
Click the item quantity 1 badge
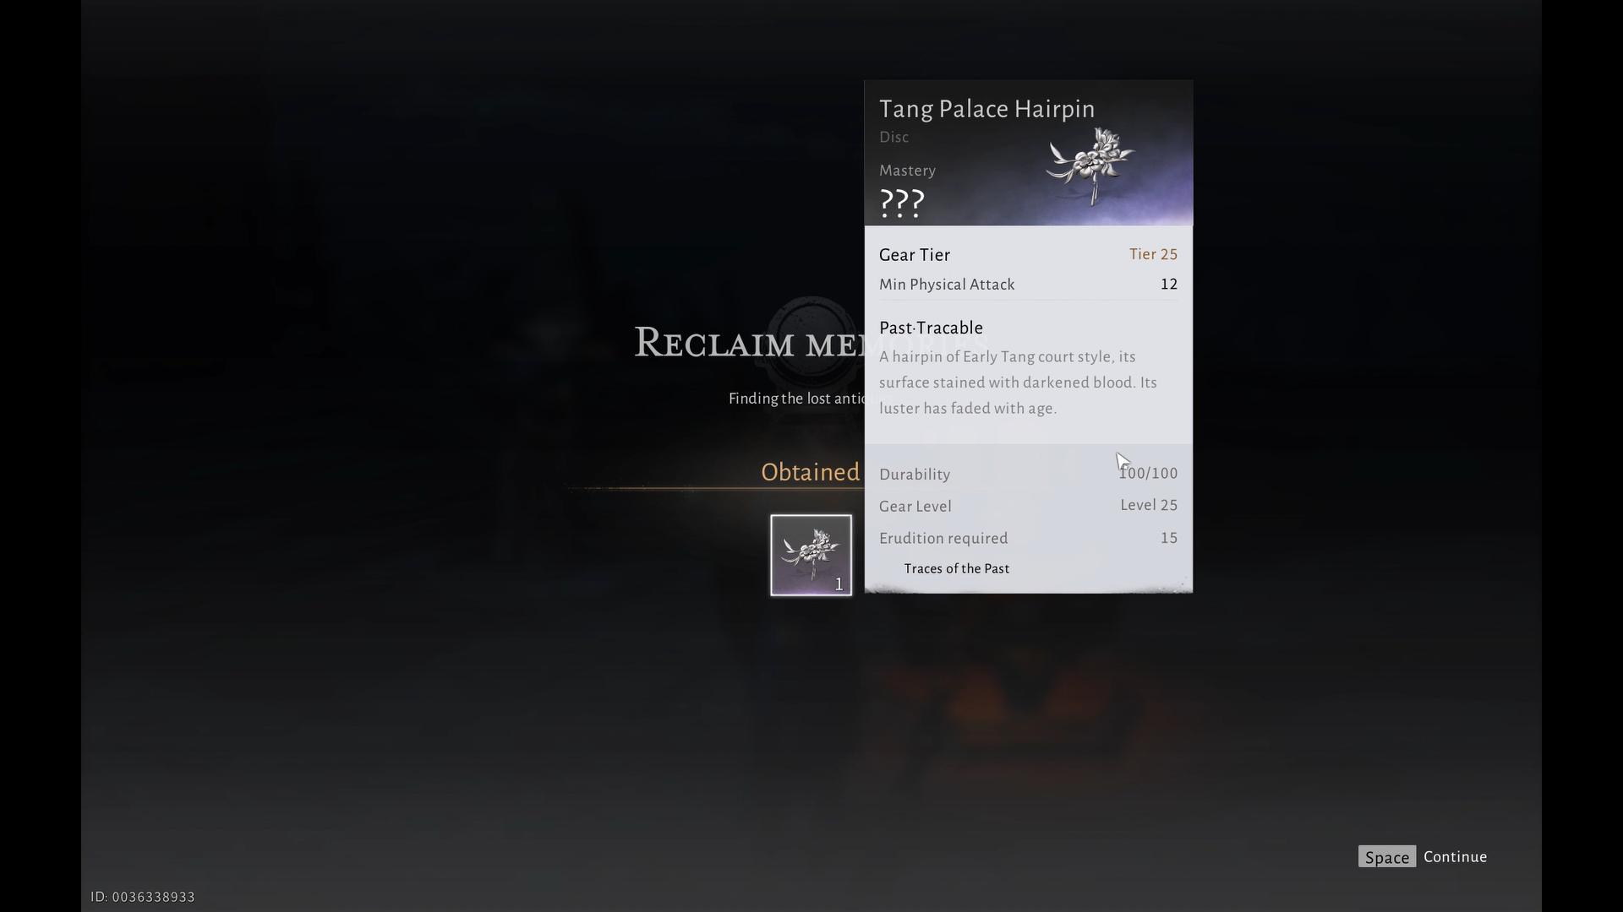(x=839, y=584)
